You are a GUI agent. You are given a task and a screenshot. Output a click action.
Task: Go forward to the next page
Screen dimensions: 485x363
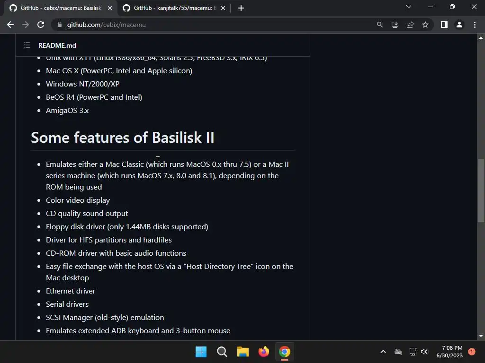pyautogui.click(x=26, y=25)
